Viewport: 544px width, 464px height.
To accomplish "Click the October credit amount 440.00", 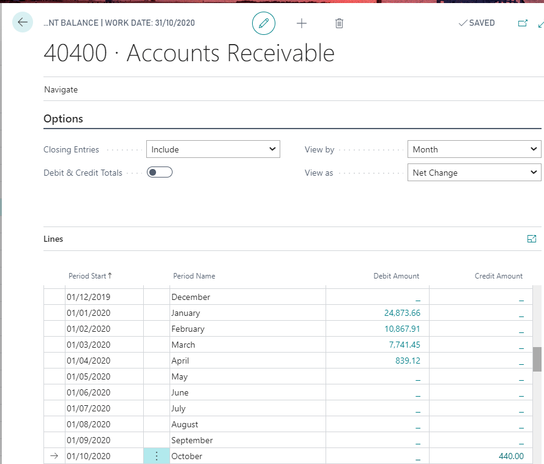I will pos(511,456).
